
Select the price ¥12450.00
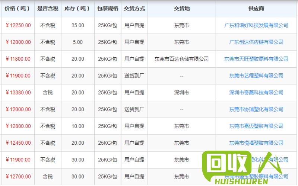[x=18, y=143]
